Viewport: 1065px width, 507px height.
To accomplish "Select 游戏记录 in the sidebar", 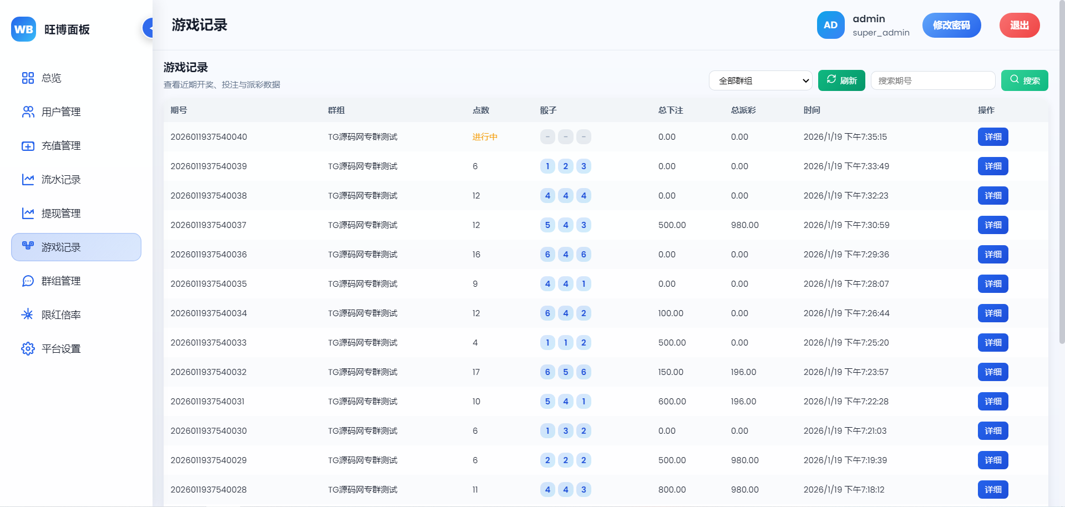I will [76, 247].
